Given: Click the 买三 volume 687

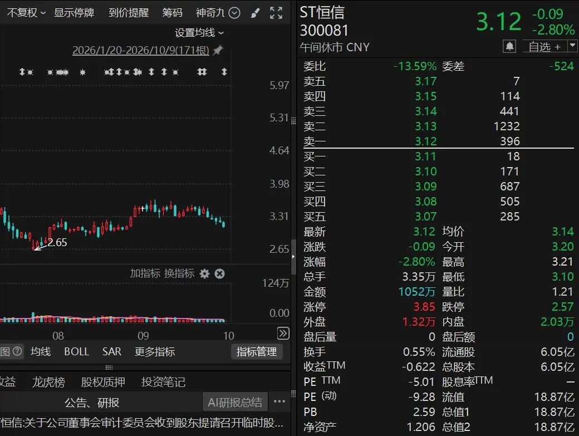Looking at the screenshot, I should point(510,187).
